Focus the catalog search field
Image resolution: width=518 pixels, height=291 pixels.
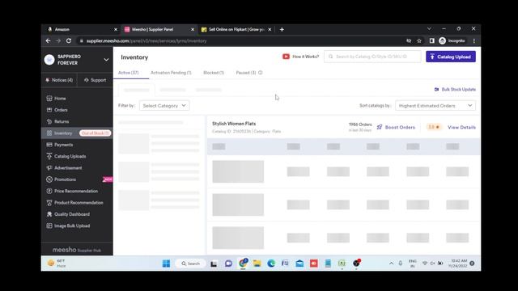click(x=372, y=57)
